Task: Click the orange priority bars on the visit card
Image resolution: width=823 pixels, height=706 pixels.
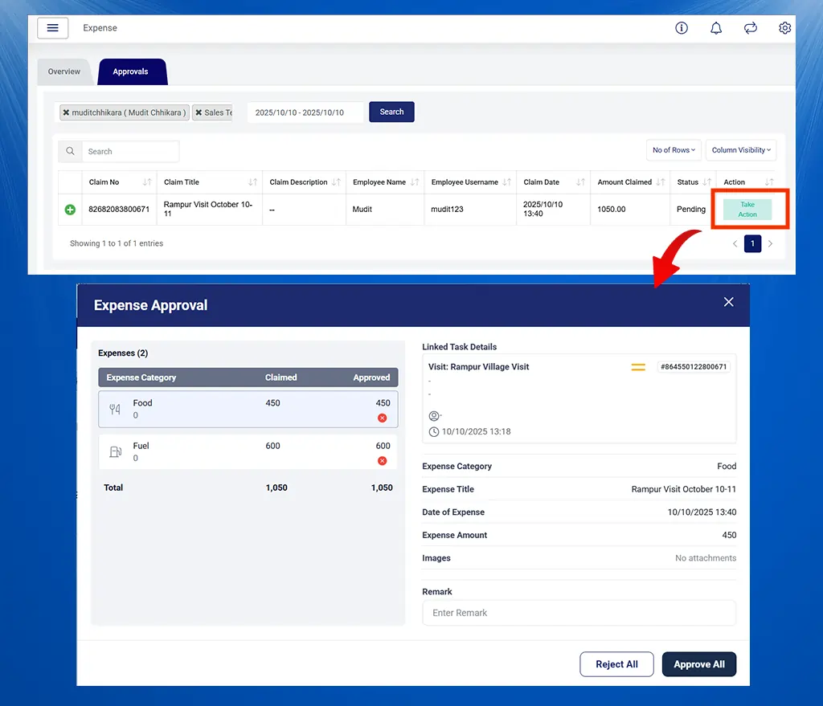Action: 639,367
